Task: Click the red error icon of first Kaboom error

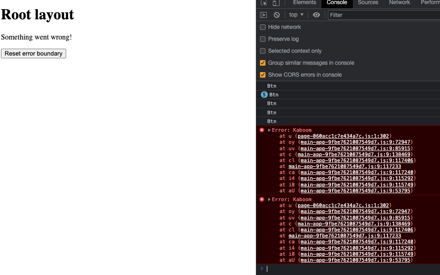Action: point(262,130)
